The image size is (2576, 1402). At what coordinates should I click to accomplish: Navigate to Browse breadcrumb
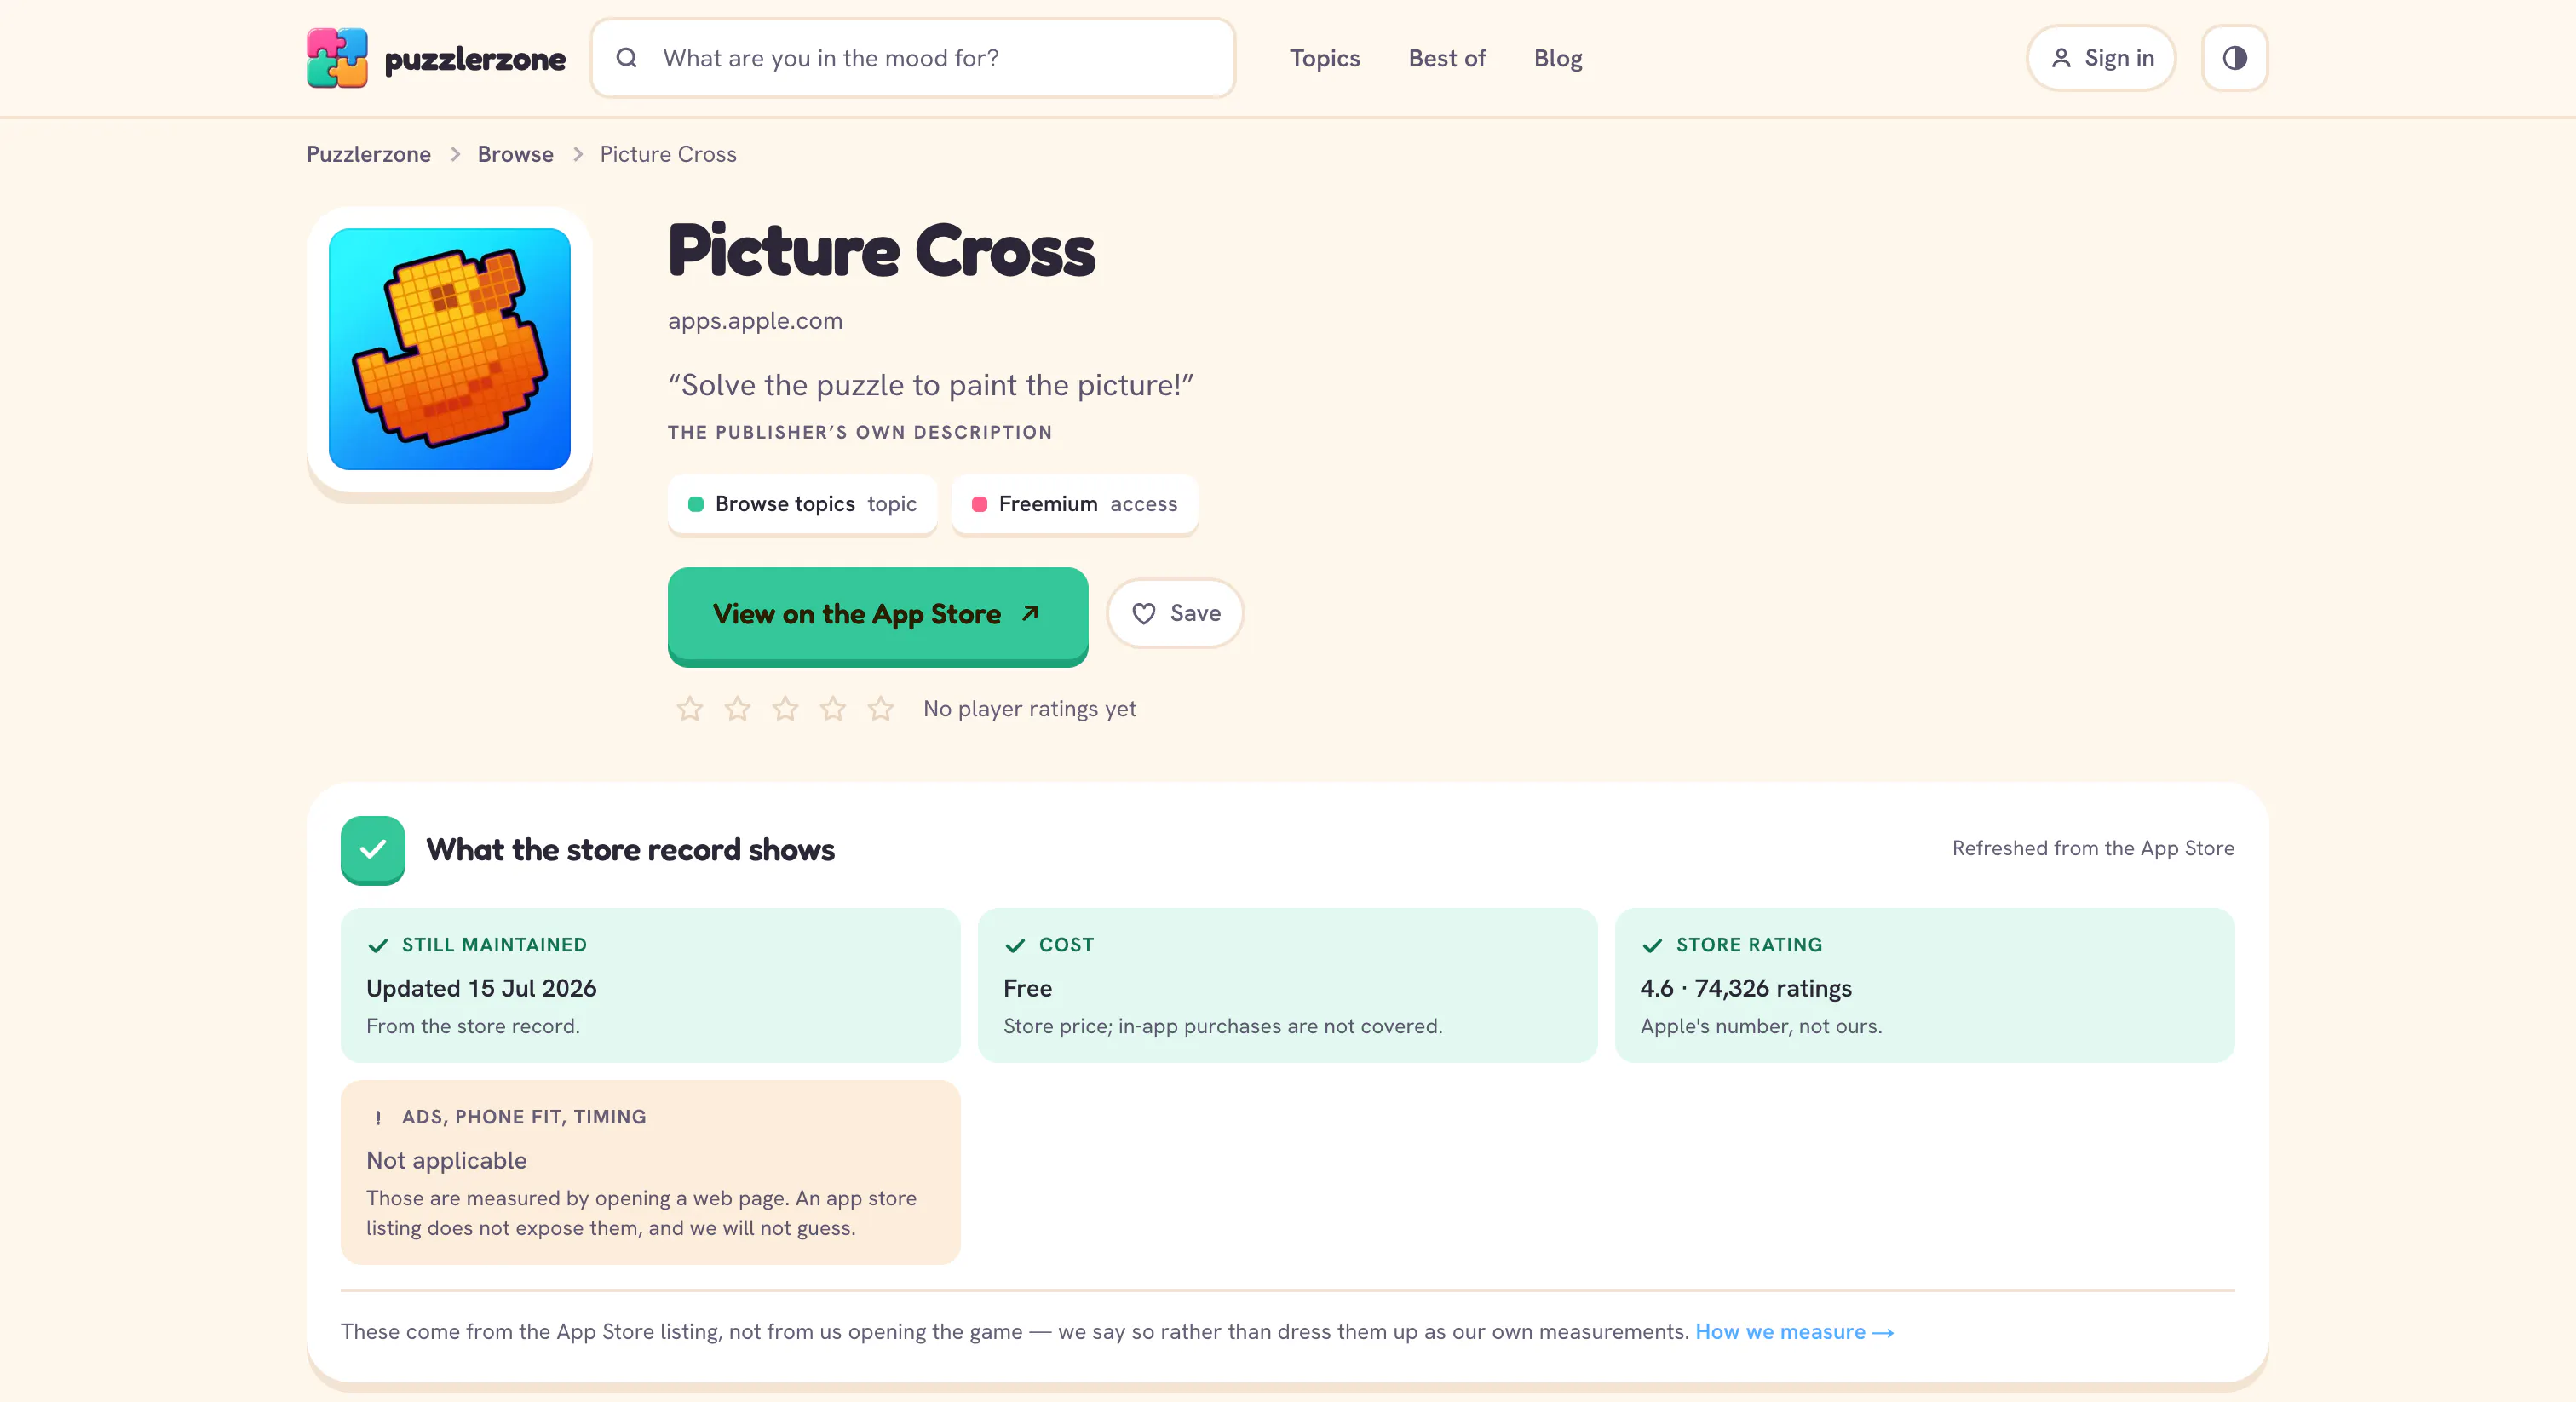click(x=516, y=154)
